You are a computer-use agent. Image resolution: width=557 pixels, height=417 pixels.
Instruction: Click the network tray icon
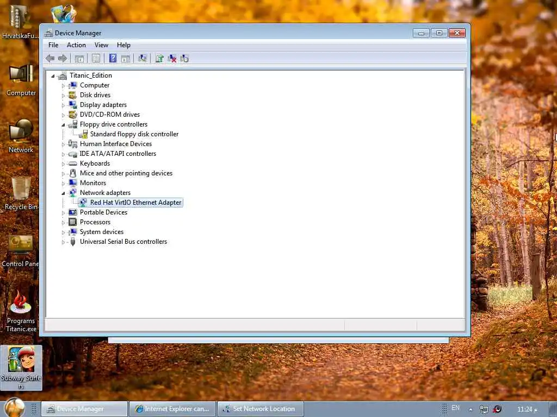pyautogui.click(x=484, y=409)
